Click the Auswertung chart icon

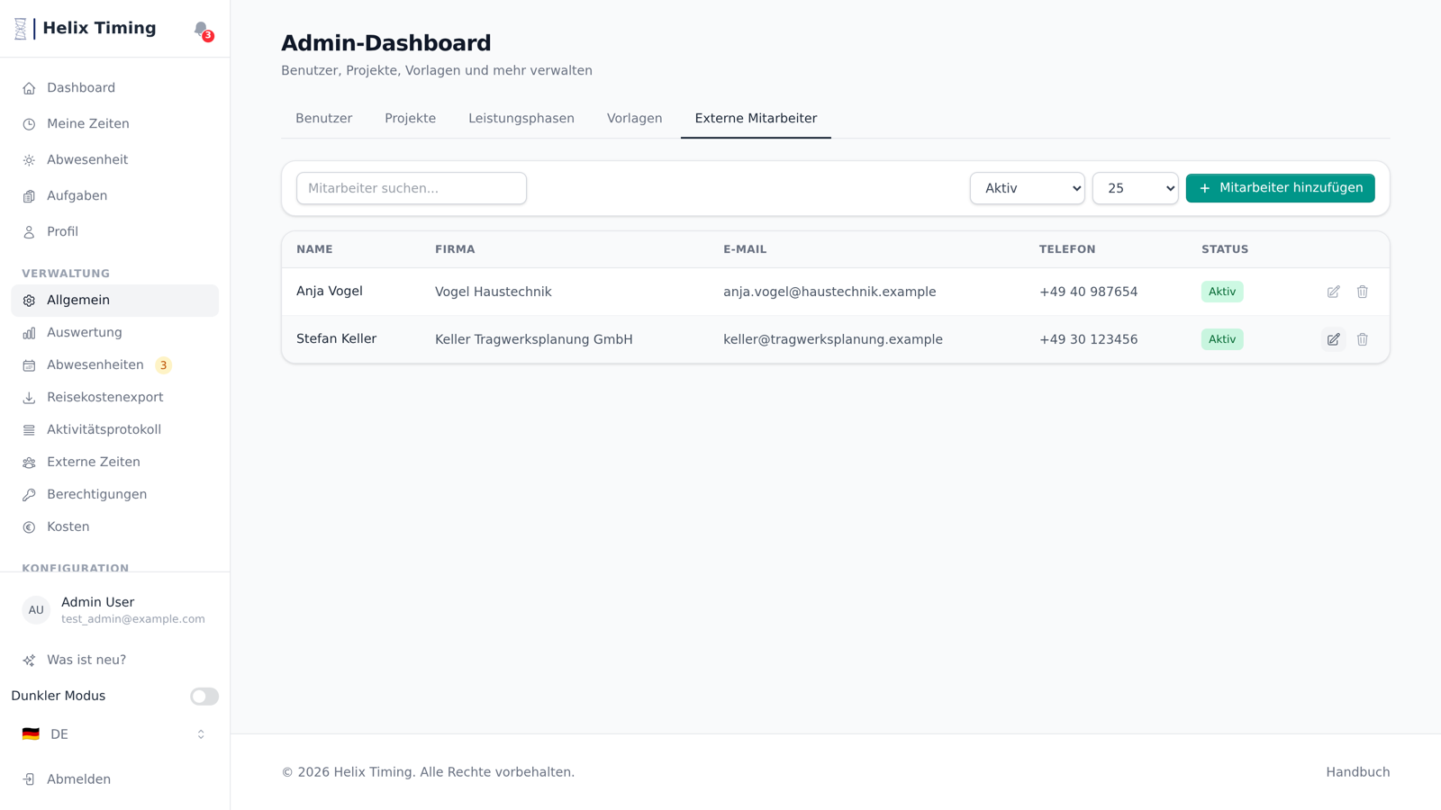pyautogui.click(x=29, y=333)
